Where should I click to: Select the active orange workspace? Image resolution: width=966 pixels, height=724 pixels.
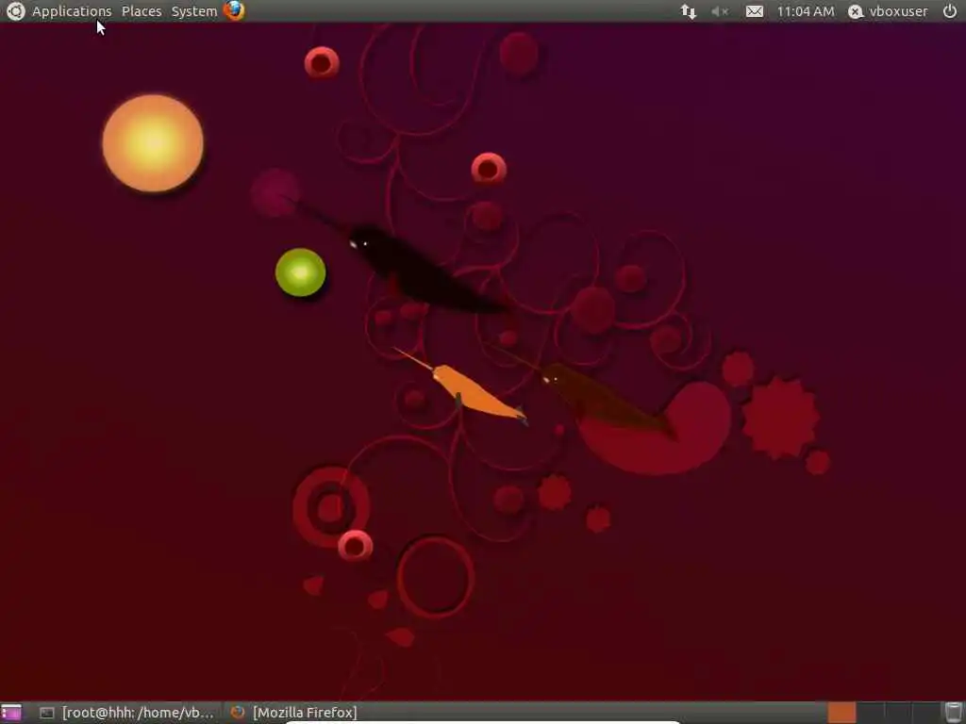tap(841, 713)
